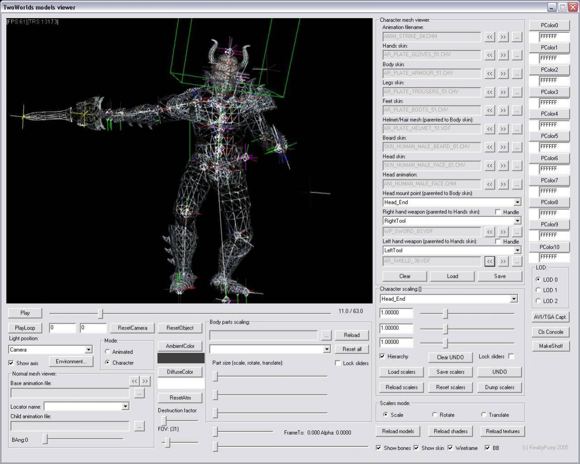580x464 pixels.
Task: Toggle Wireframe checkbox
Action: (x=450, y=448)
